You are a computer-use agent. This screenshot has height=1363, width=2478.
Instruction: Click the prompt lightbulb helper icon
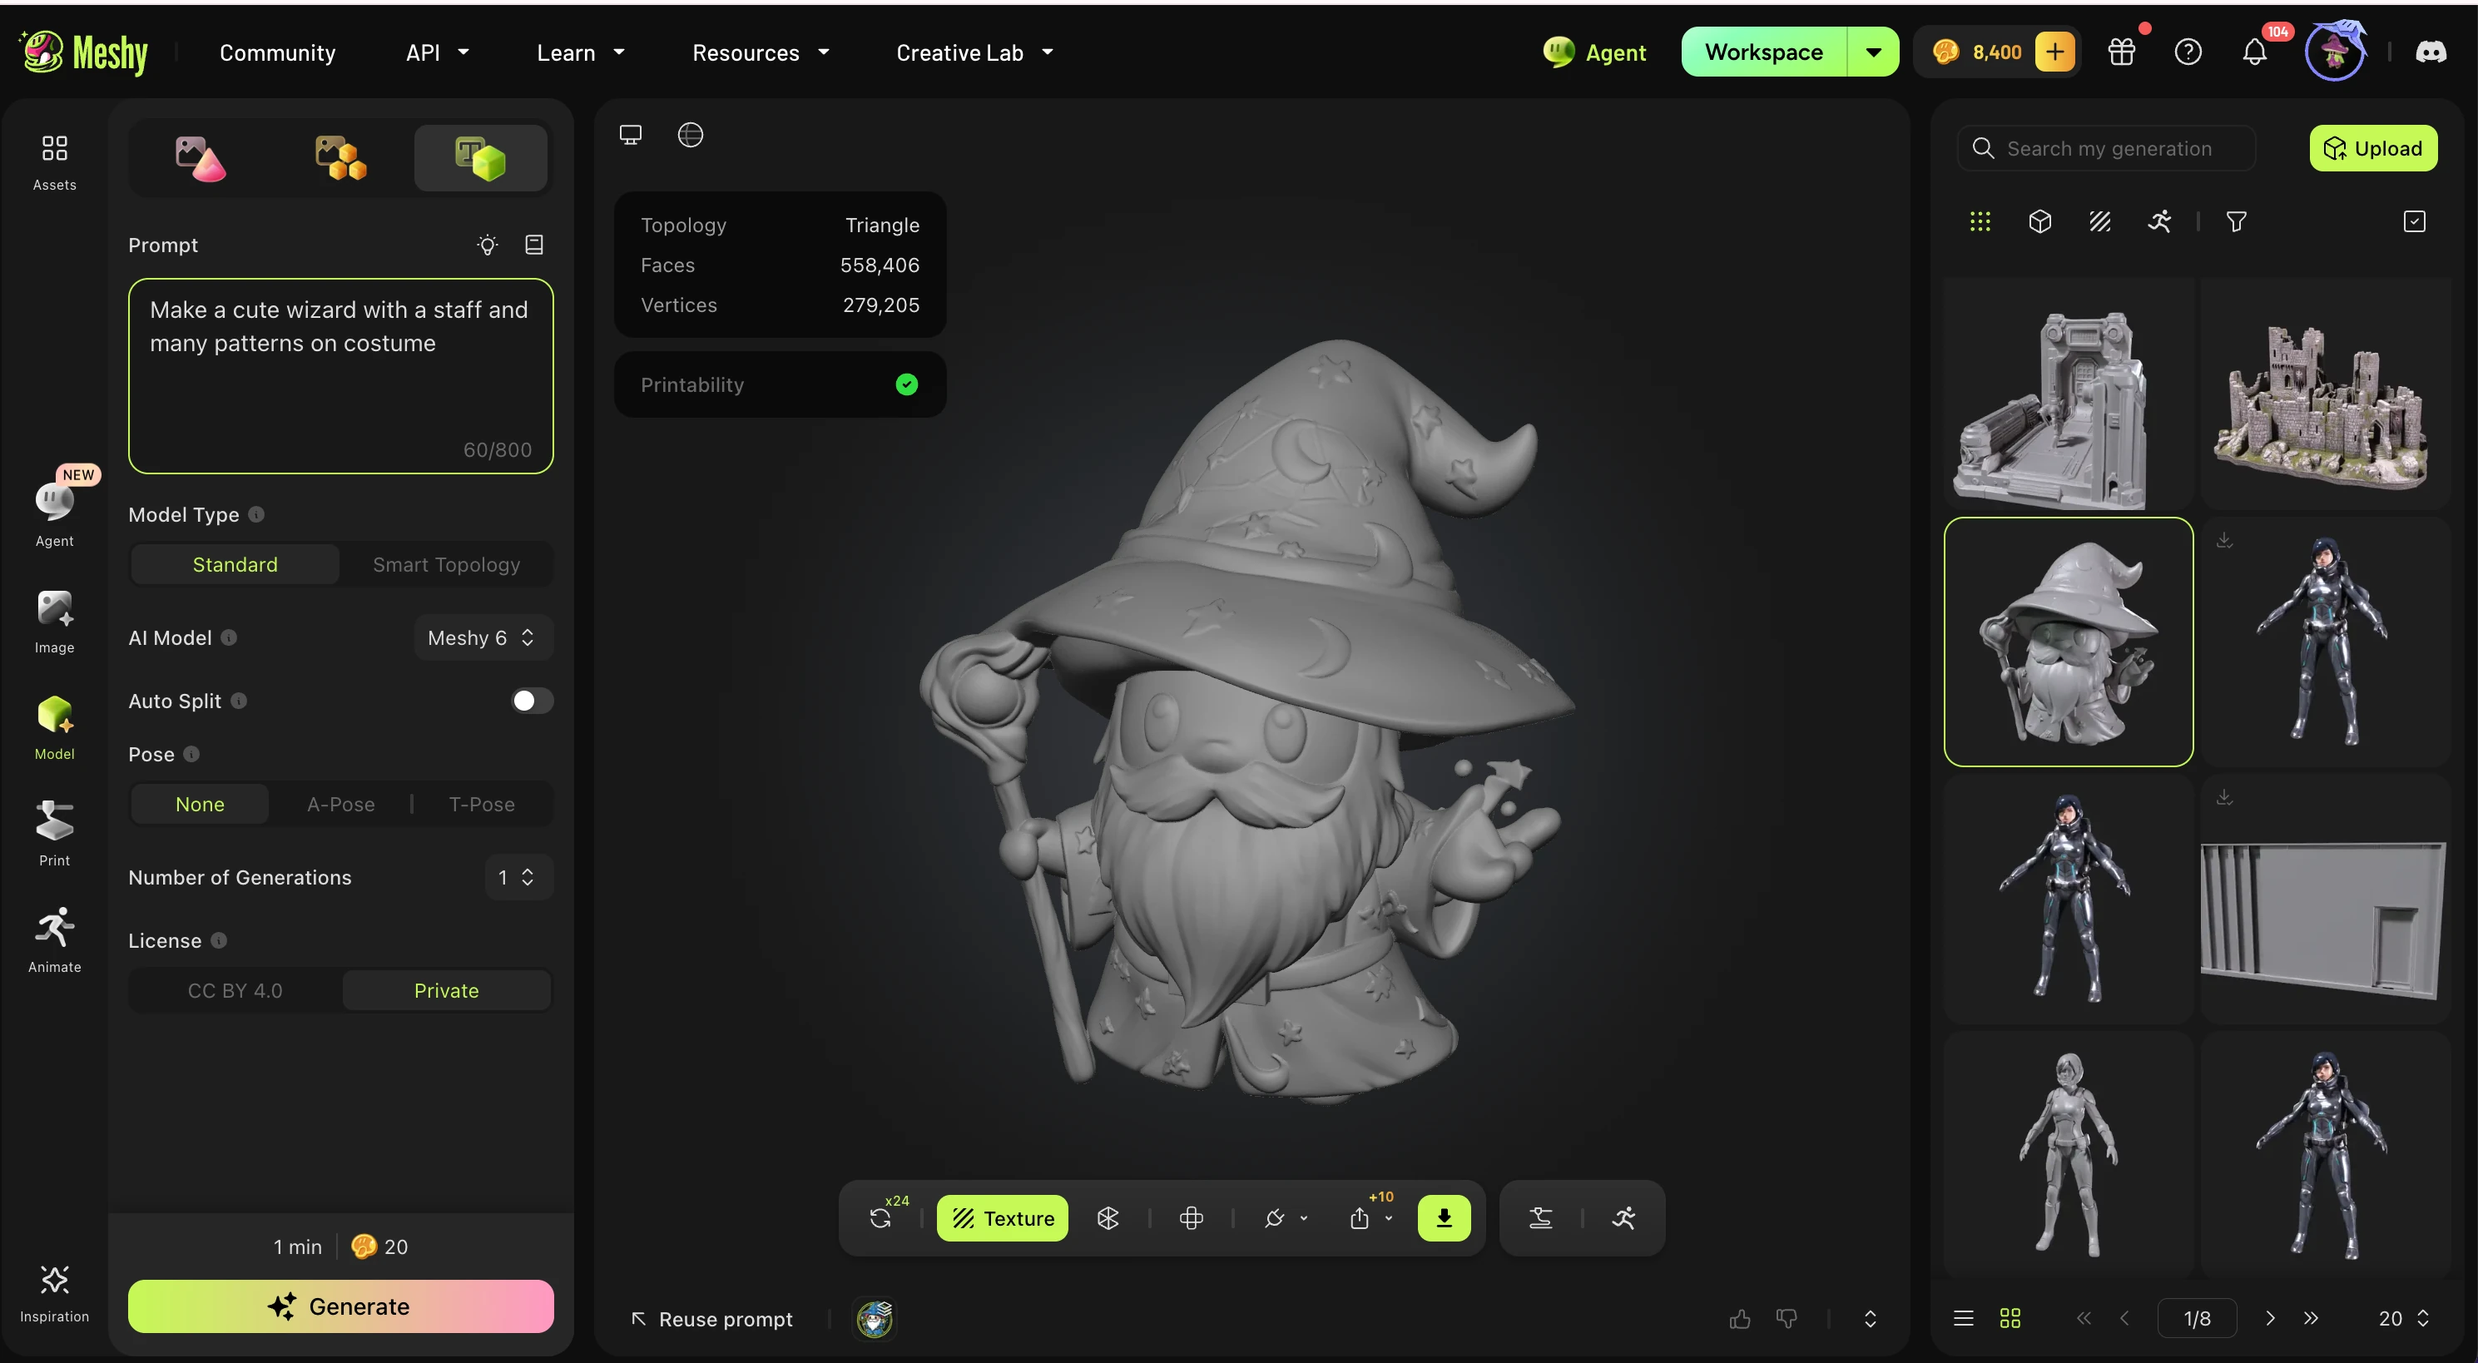[x=487, y=245]
